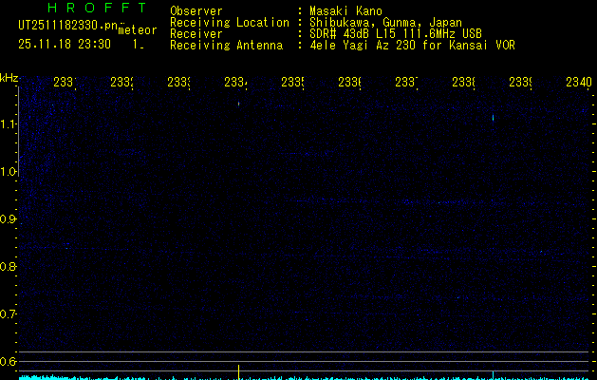Click the 1.0 kHz frequency axis label
Screen dimensions: 597x380
(8, 172)
